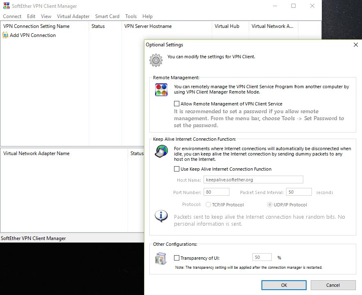The image size is (362, 295).
Task: Click the Virtual Hub column header
Action: 230,26
